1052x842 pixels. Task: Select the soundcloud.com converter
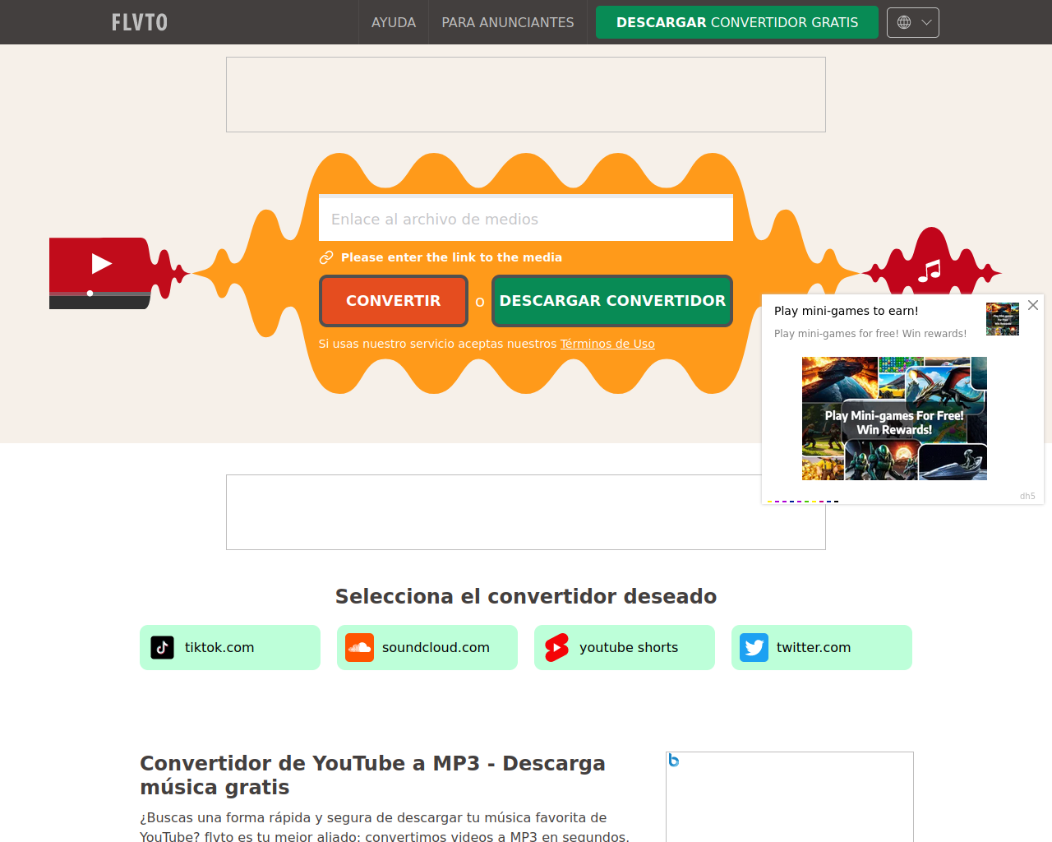tap(427, 647)
